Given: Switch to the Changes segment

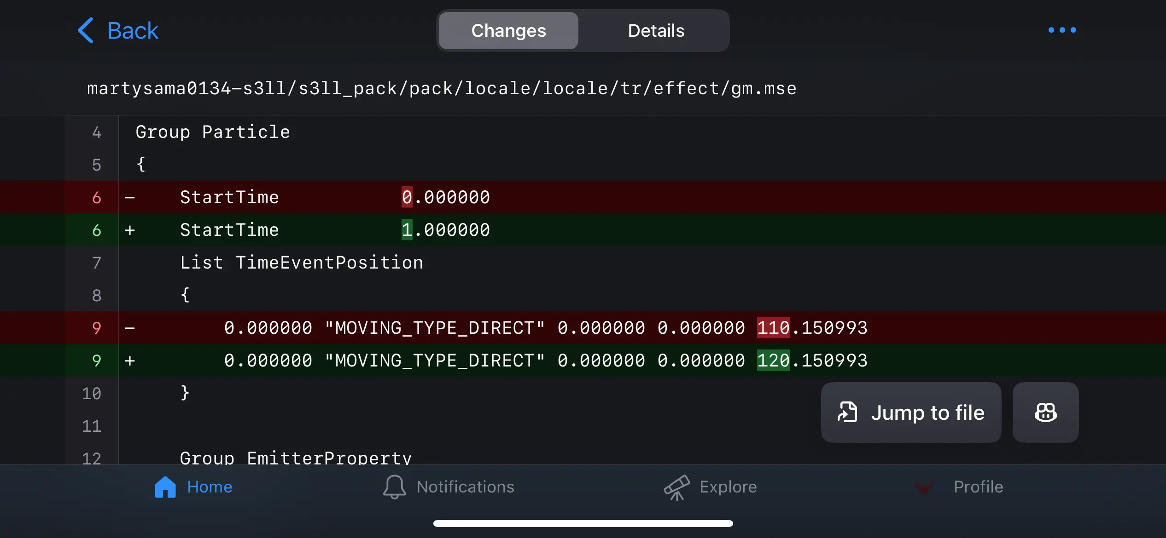Looking at the screenshot, I should coord(508,31).
